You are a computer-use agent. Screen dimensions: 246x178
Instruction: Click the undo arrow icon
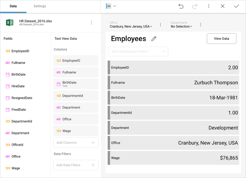coord(181,6)
